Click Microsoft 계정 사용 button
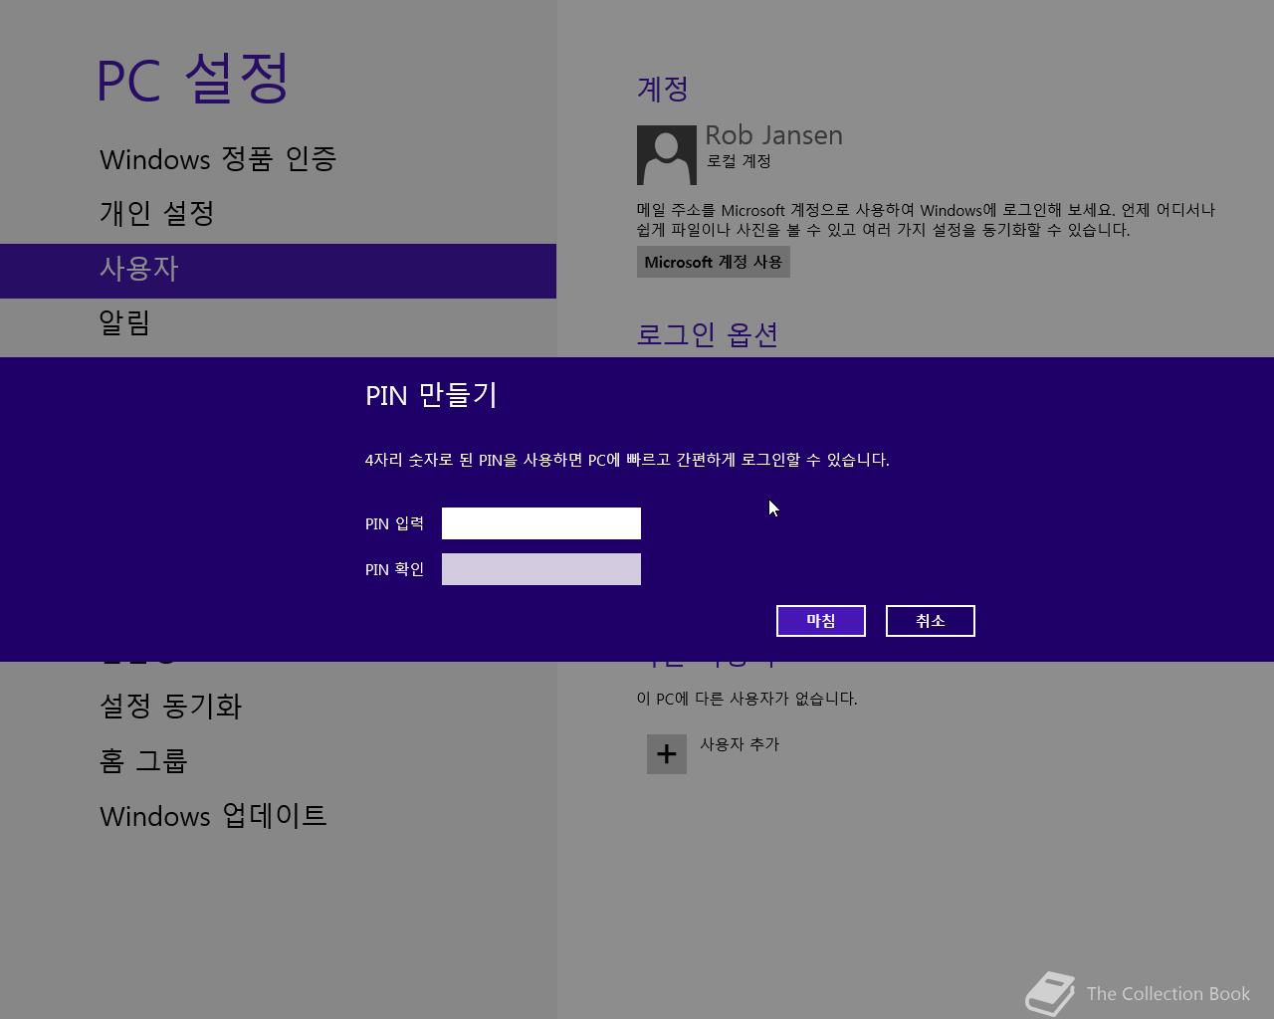Screen dimensions: 1274x1019 tap(714, 262)
